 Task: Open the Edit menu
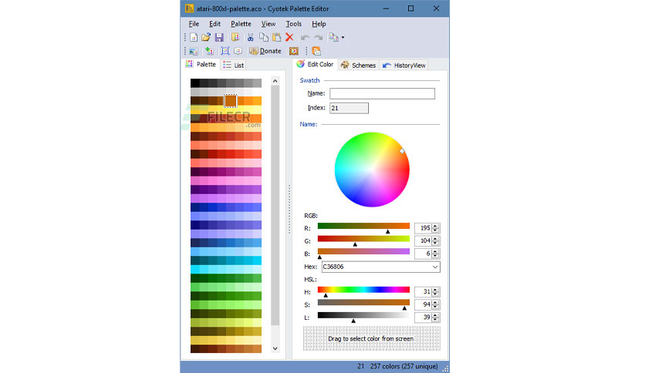pyautogui.click(x=214, y=24)
